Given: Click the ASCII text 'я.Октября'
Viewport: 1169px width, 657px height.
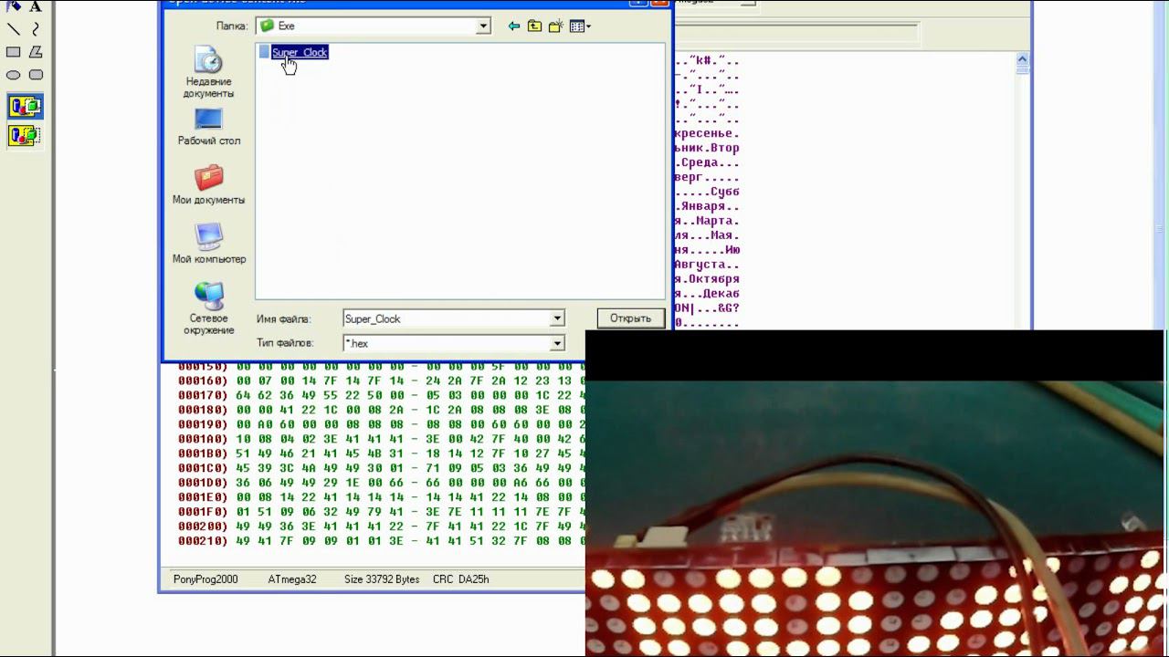Looking at the screenshot, I should 707,279.
